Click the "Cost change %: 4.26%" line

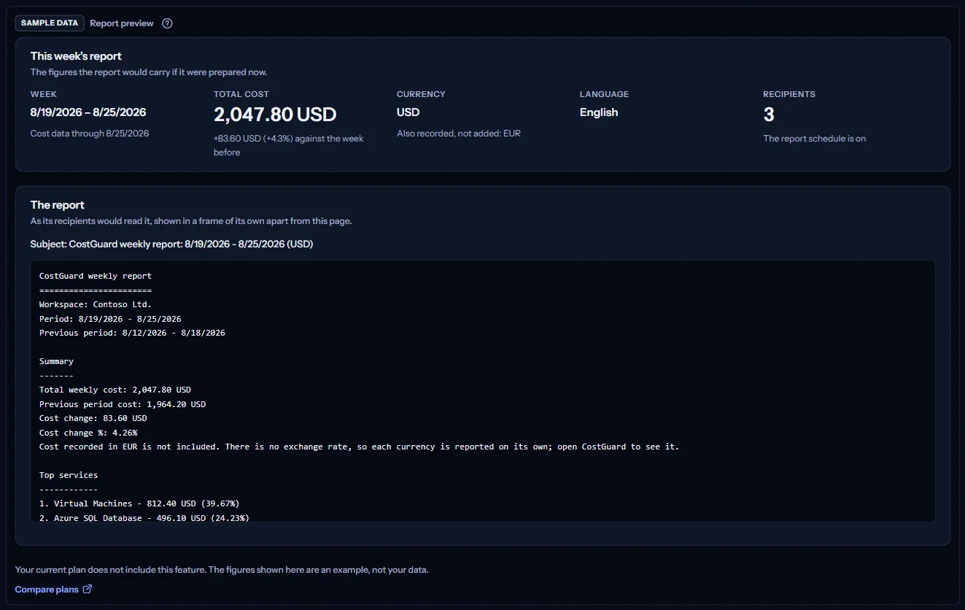tap(88, 433)
